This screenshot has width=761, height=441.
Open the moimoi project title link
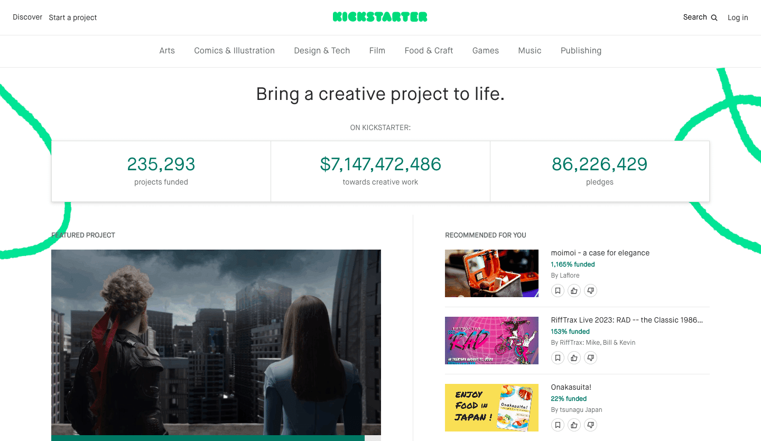(600, 253)
